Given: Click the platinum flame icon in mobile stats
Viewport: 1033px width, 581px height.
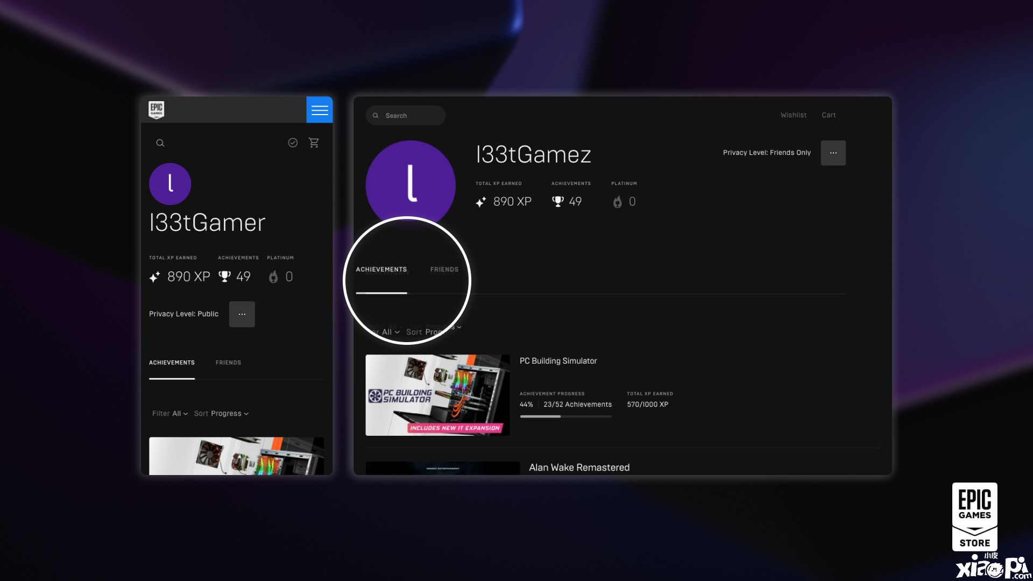Looking at the screenshot, I should tap(273, 277).
